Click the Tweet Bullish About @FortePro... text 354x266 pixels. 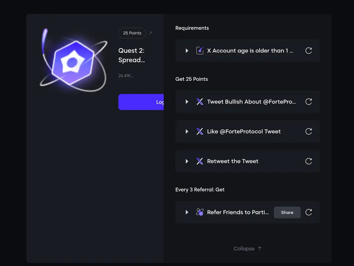pos(251,102)
